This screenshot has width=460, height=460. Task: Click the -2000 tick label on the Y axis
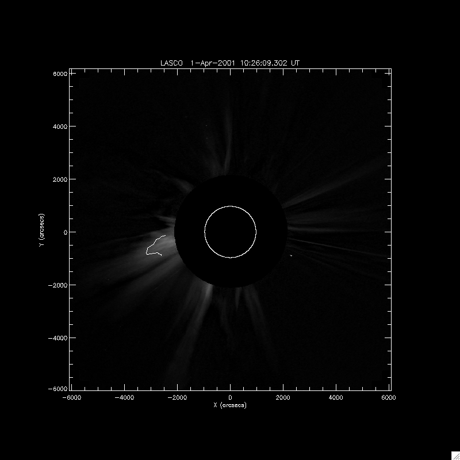(59, 285)
